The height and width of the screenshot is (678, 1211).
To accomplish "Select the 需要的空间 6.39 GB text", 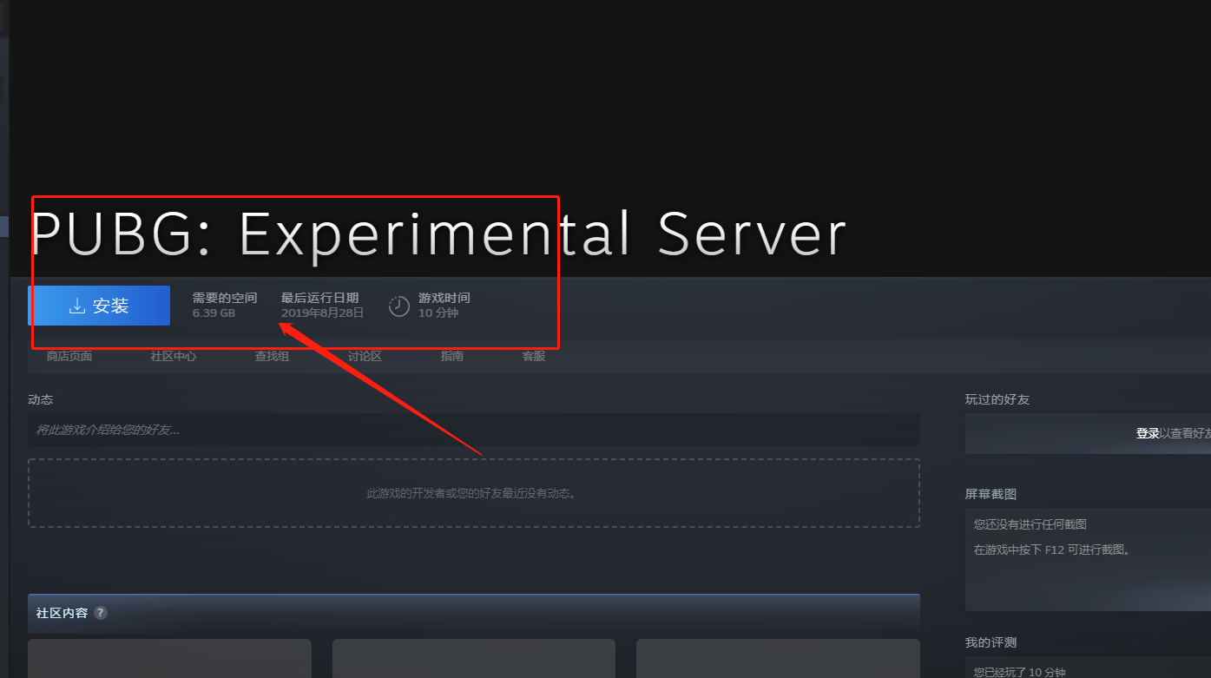I will (x=225, y=306).
